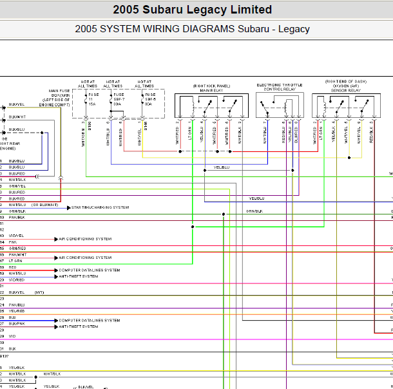
Task: Click the '(M/T)' note on pin 22
Action: tap(39, 292)
